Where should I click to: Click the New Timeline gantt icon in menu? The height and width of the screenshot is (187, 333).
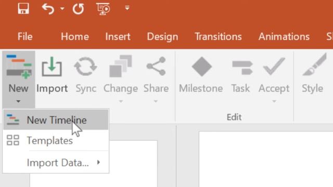12,119
